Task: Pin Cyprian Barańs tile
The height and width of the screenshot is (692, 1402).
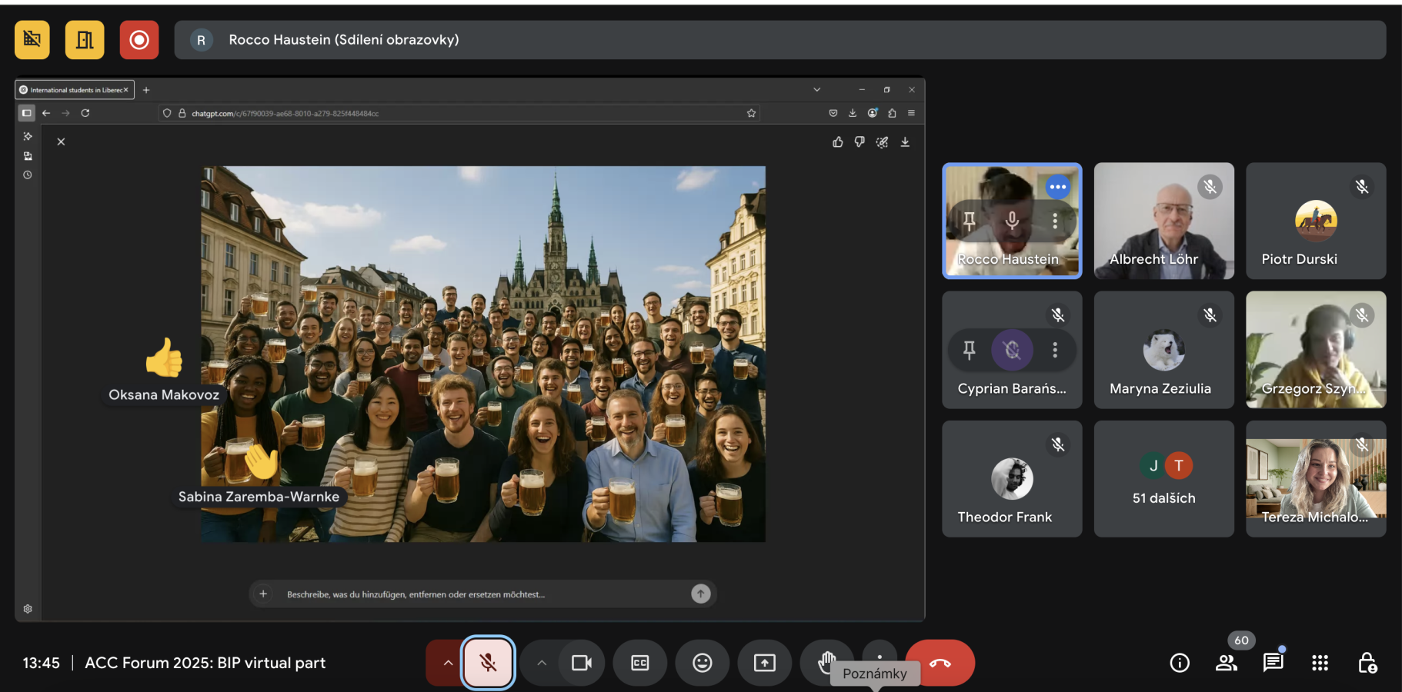Action: [970, 350]
